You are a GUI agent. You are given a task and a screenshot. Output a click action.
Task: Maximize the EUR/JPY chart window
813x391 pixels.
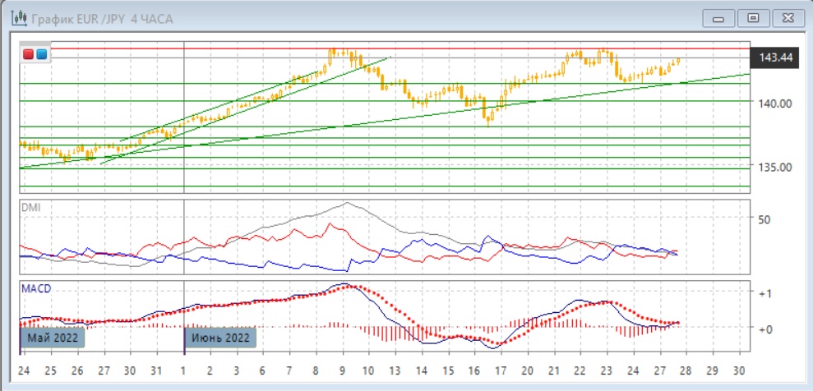pyautogui.click(x=751, y=18)
